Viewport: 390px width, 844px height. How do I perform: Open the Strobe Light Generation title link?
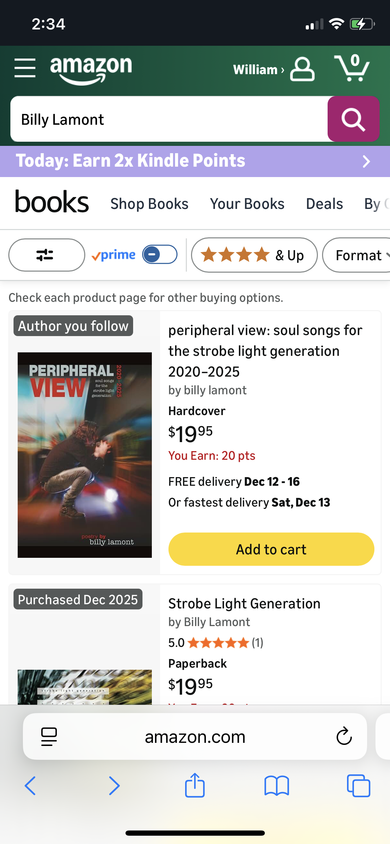(x=244, y=604)
